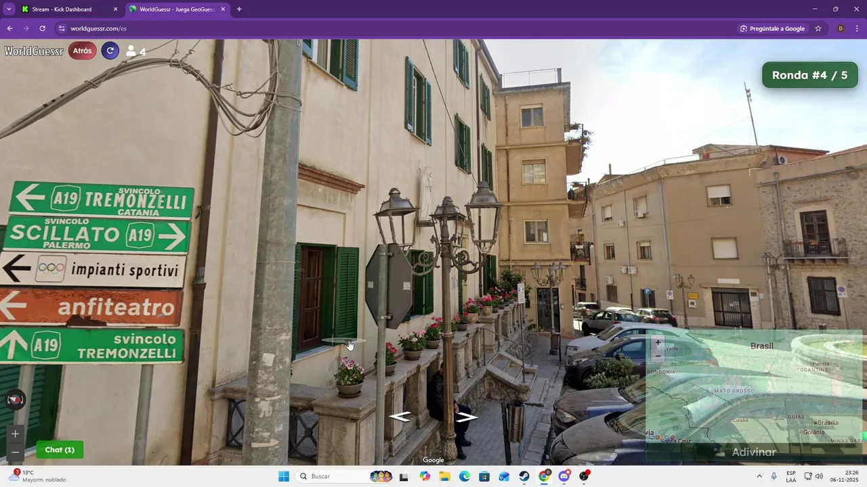Zoom out on the guess minimap
The image size is (867, 487).
658,356
